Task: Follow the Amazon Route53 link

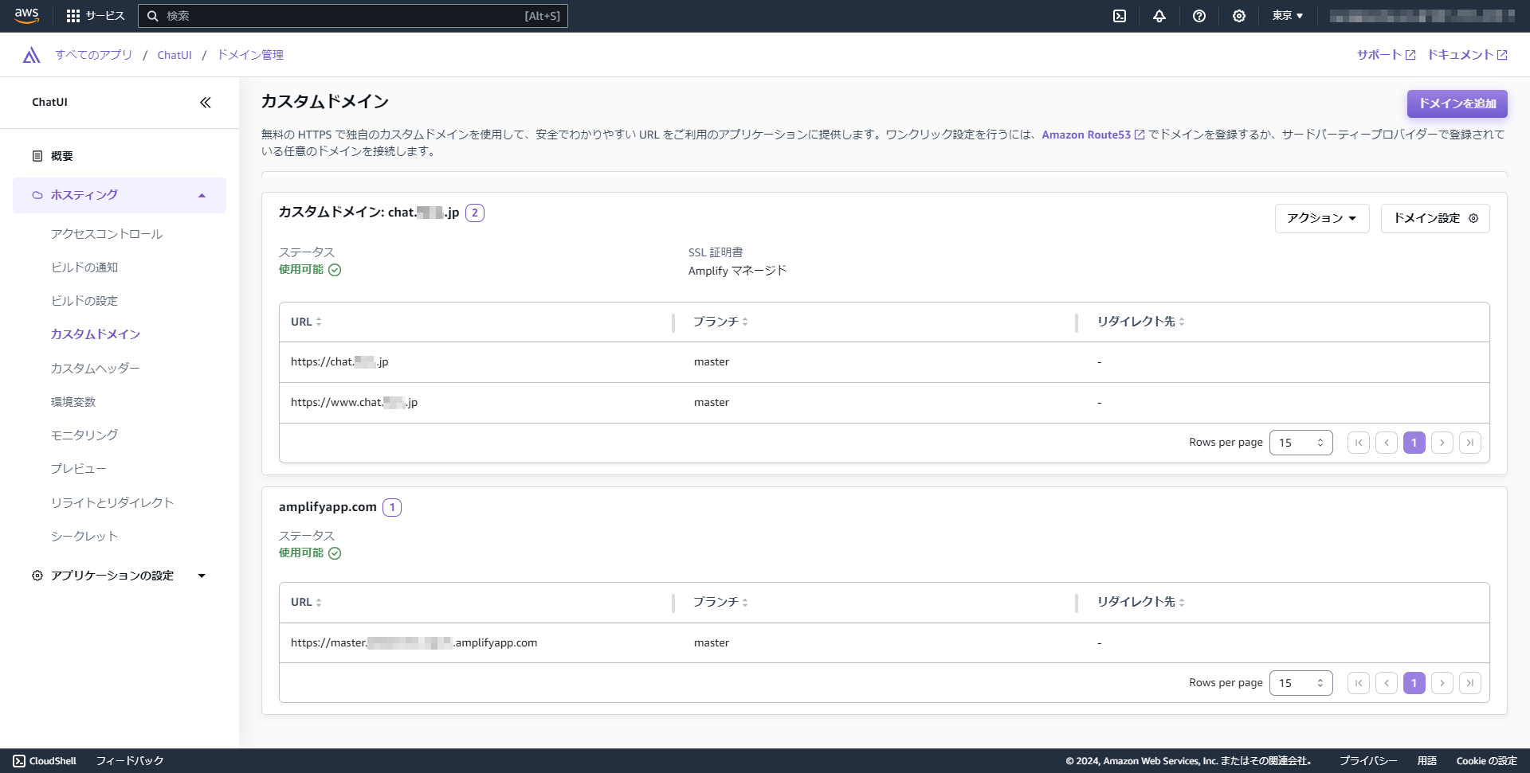Action: 1093,135
